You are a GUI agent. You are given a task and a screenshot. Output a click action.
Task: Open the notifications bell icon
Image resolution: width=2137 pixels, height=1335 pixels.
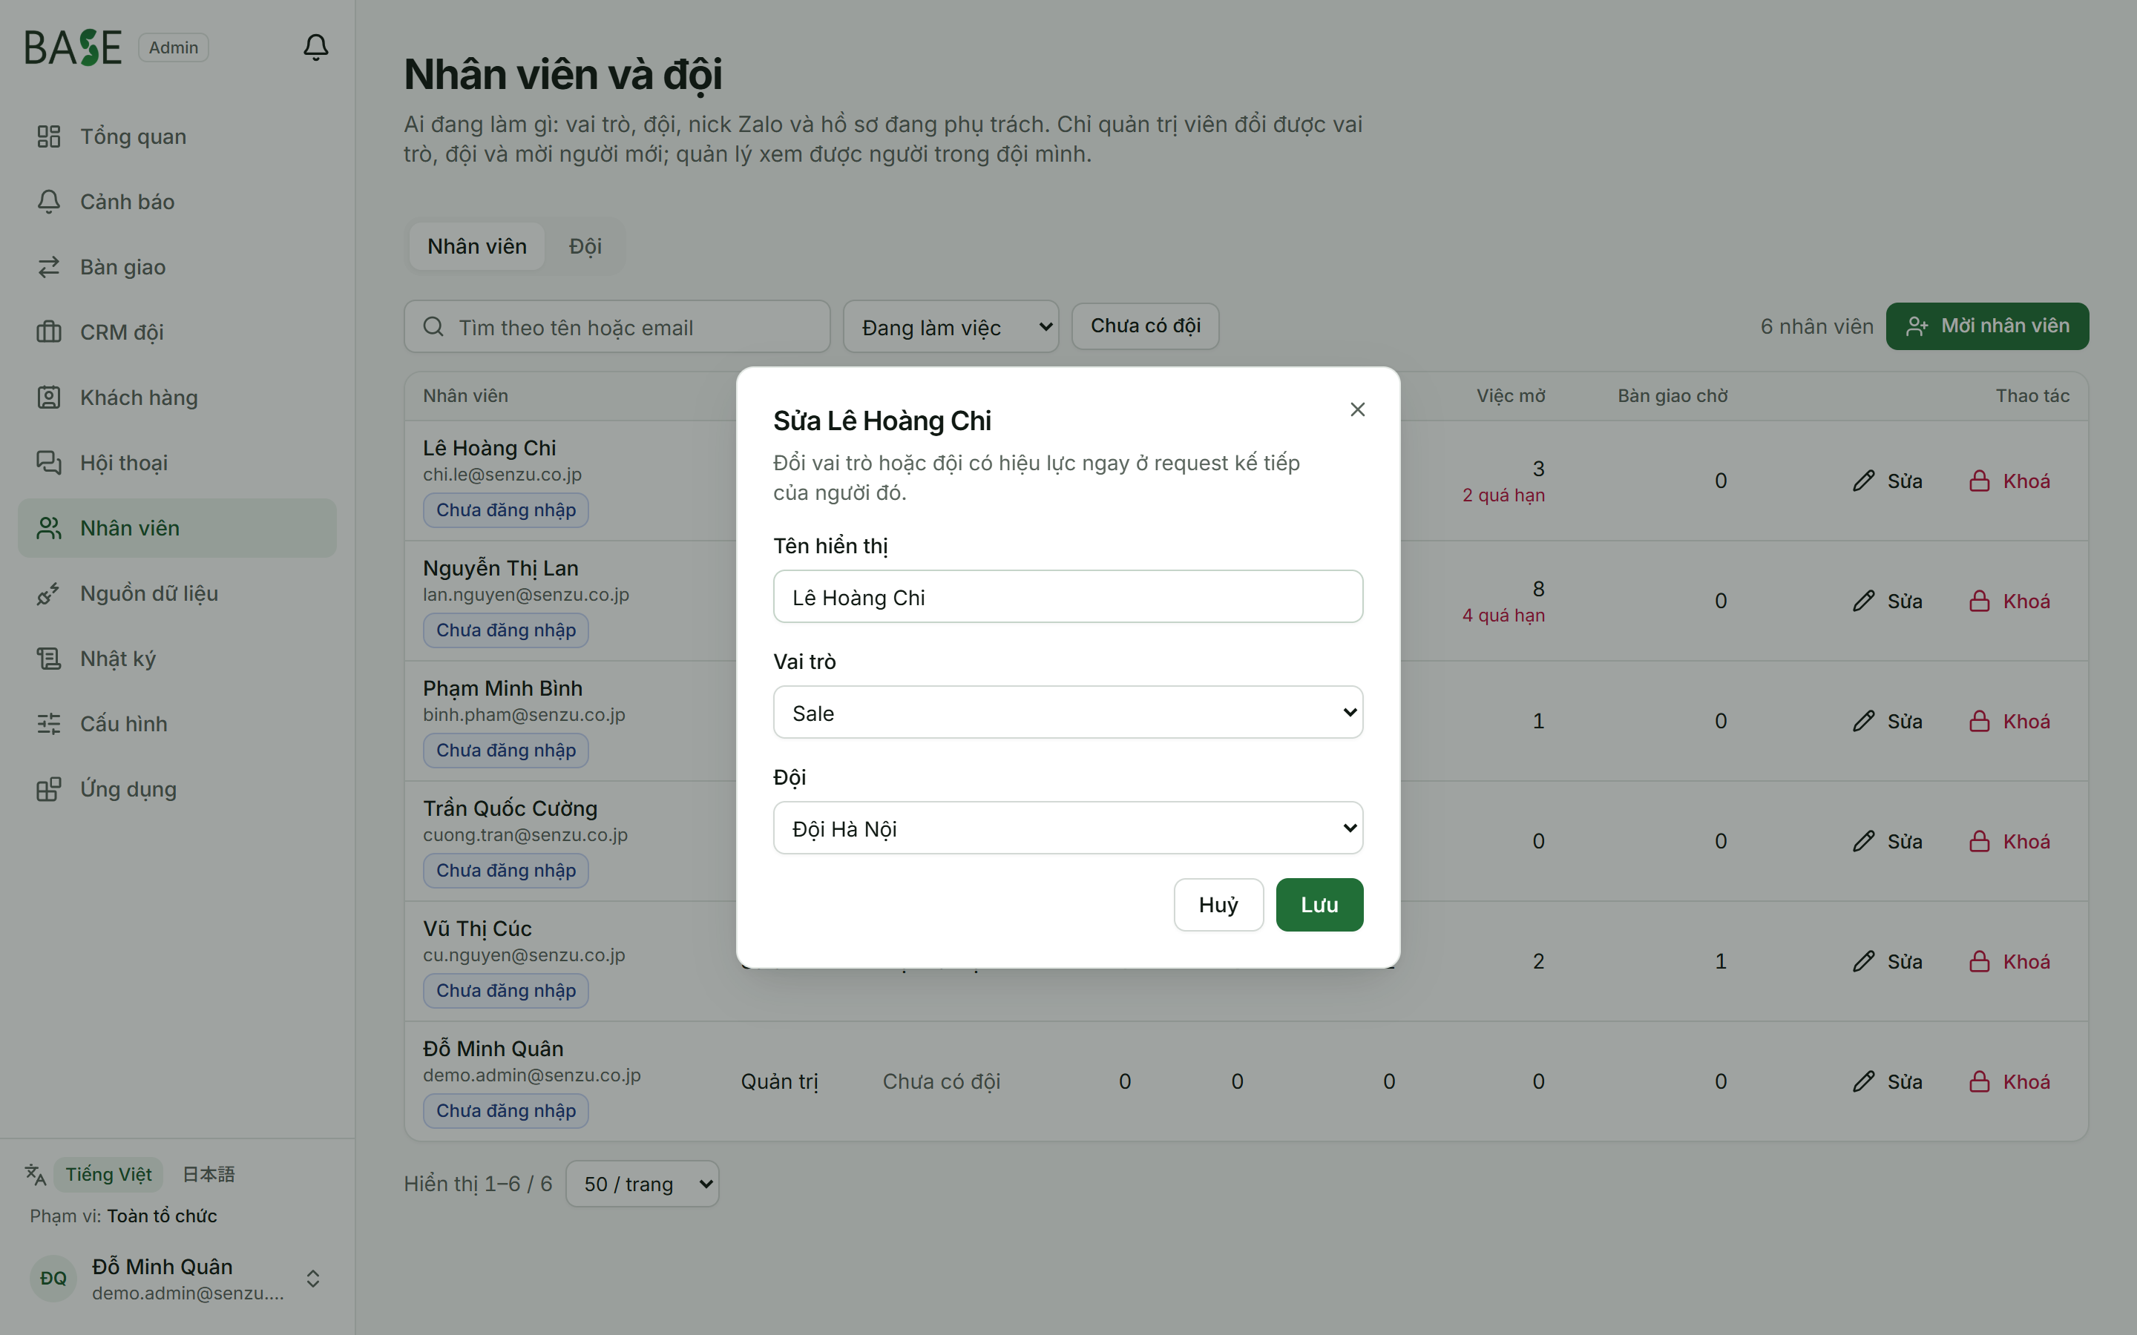pos(315,47)
